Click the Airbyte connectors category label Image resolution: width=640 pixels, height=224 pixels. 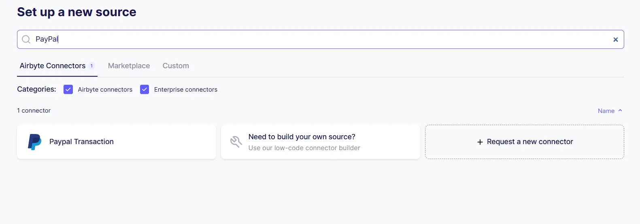pos(105,90)
